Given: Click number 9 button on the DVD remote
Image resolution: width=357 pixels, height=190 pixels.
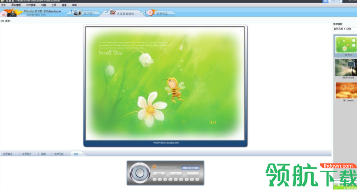Looking at the screenshot, I should pyautogui.click(x=197, y=179).
